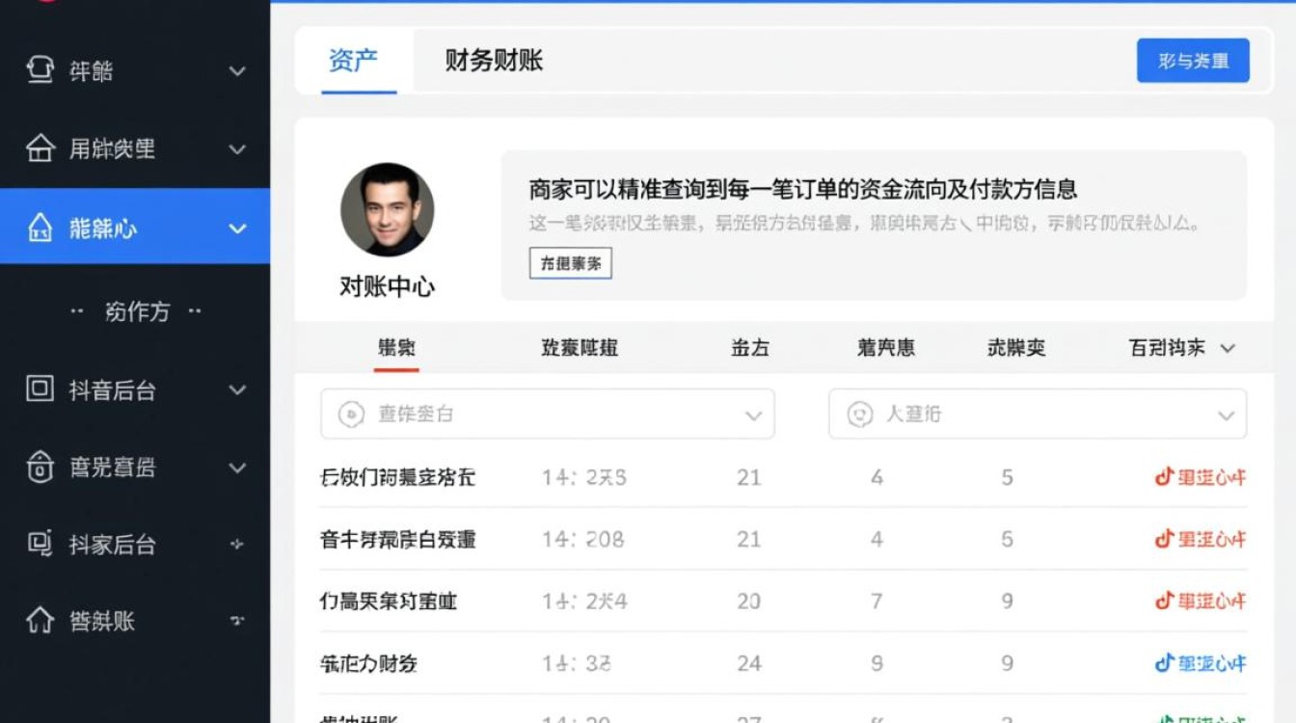Image resolution: width=1296 pixels, height=723 pixels.
Task: Select the chat-bubble icon next to 抖家后台
Action: click(40, 545)
